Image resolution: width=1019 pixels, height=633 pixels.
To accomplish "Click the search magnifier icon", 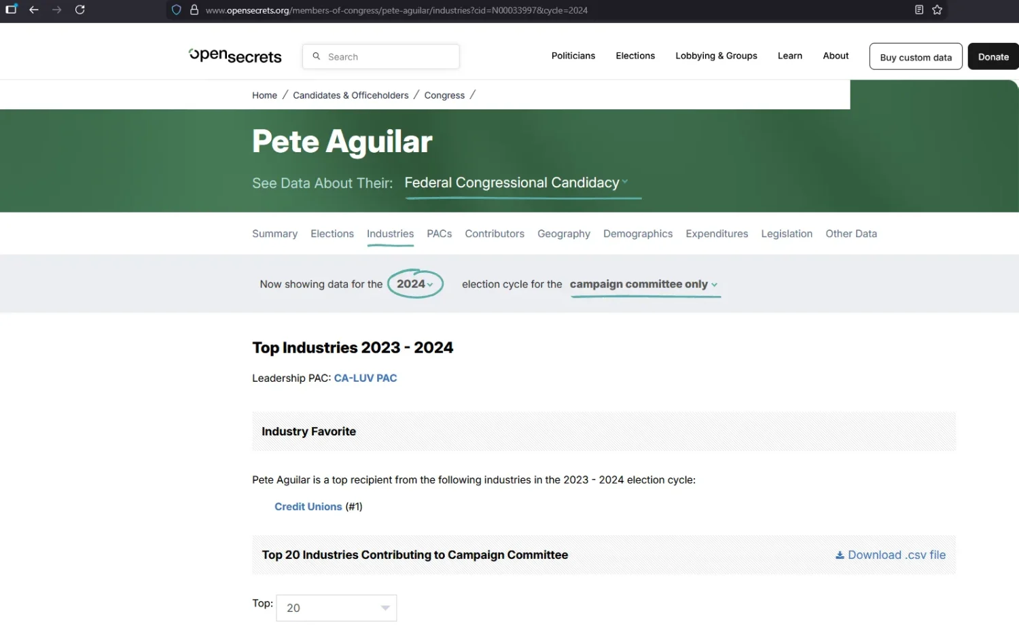I will click(x=317, y=56).
